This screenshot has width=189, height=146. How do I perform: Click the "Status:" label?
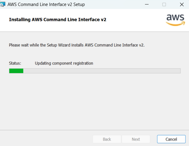tap(15, 63)
